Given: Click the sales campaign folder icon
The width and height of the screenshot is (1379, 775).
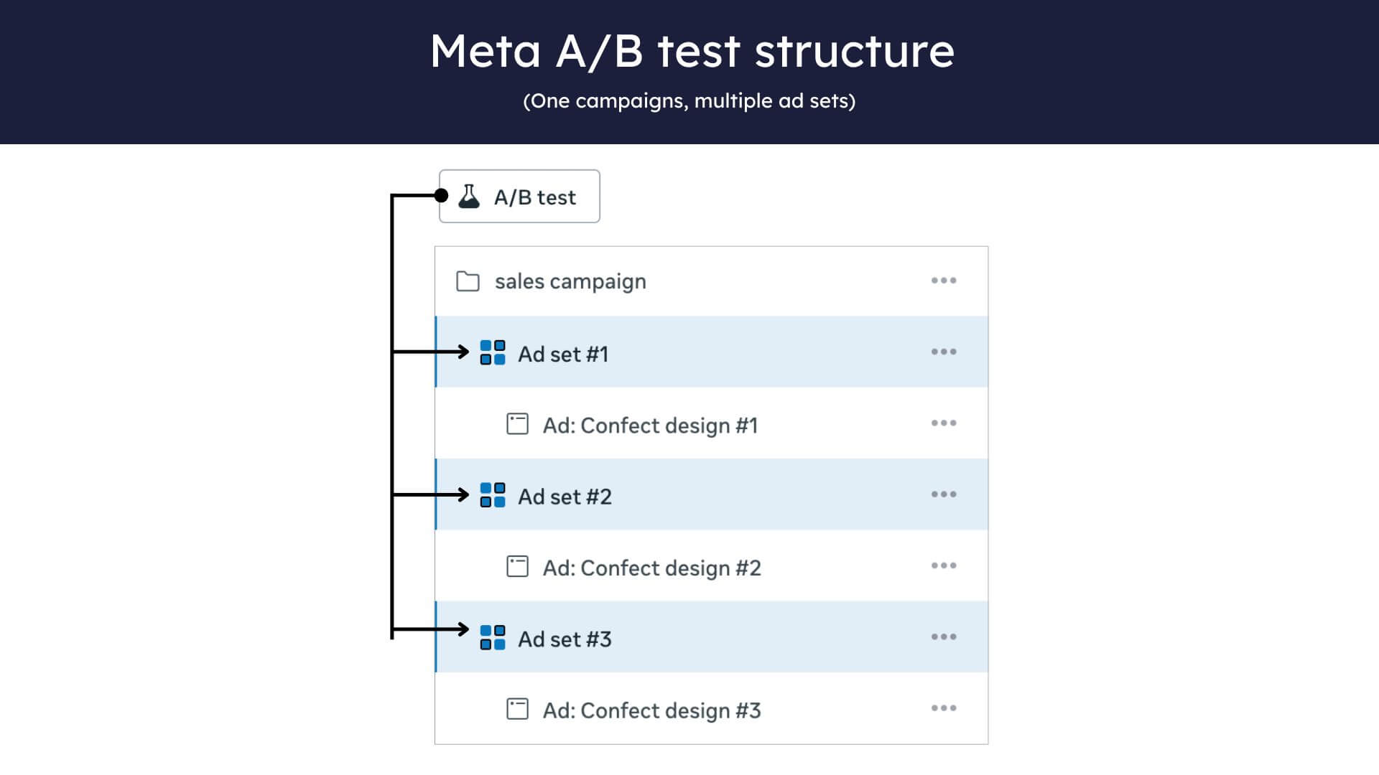Looking at the screenshot, I should coord(468,281).
